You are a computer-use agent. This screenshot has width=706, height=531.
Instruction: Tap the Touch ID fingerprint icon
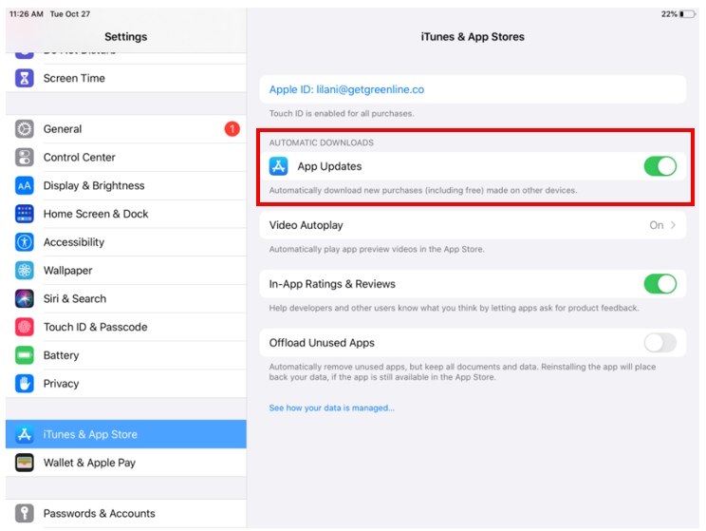25,327
